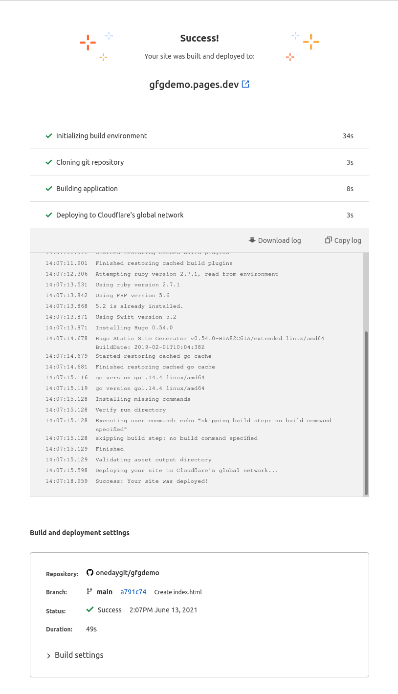
Task: Open the Initializing build environment step
Action: [x=101, y=136]
